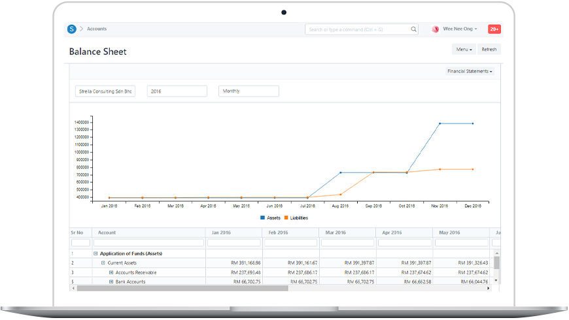Click the breadcrumb chevron before Accounts

[82, 29]
